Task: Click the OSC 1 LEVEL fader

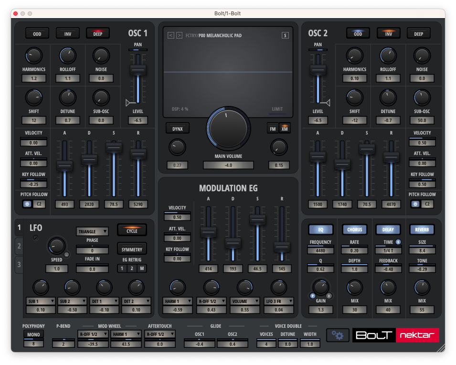Action: click(x=138, y=70)
